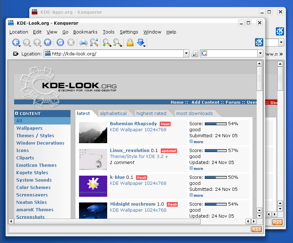Click the KDE gear icon in KDE-Apps window

280,31
